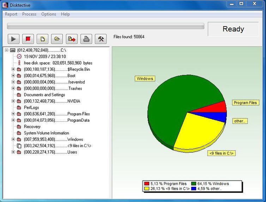Expand the Program Files folder

pyautogui.click(x=13, y=114)
